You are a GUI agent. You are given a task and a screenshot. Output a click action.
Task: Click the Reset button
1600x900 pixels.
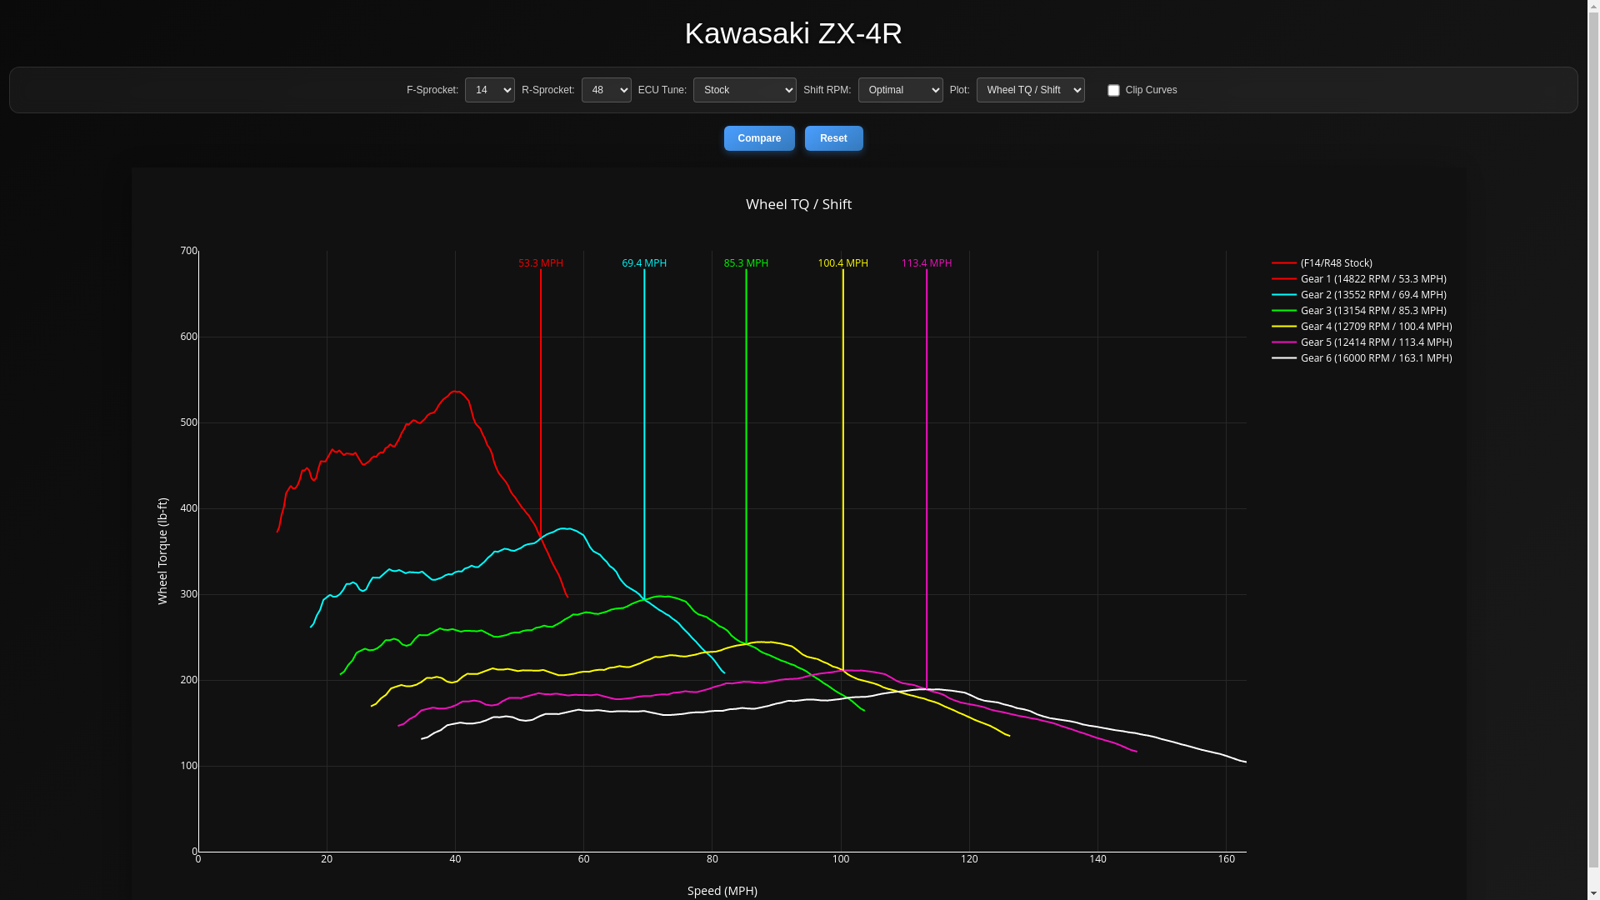pyautogui.click(x=833, y=138)
